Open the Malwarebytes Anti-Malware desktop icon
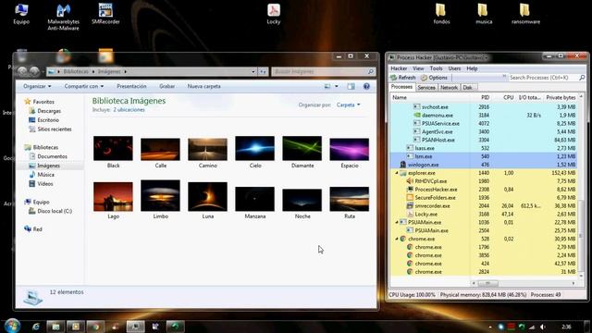 63,17
